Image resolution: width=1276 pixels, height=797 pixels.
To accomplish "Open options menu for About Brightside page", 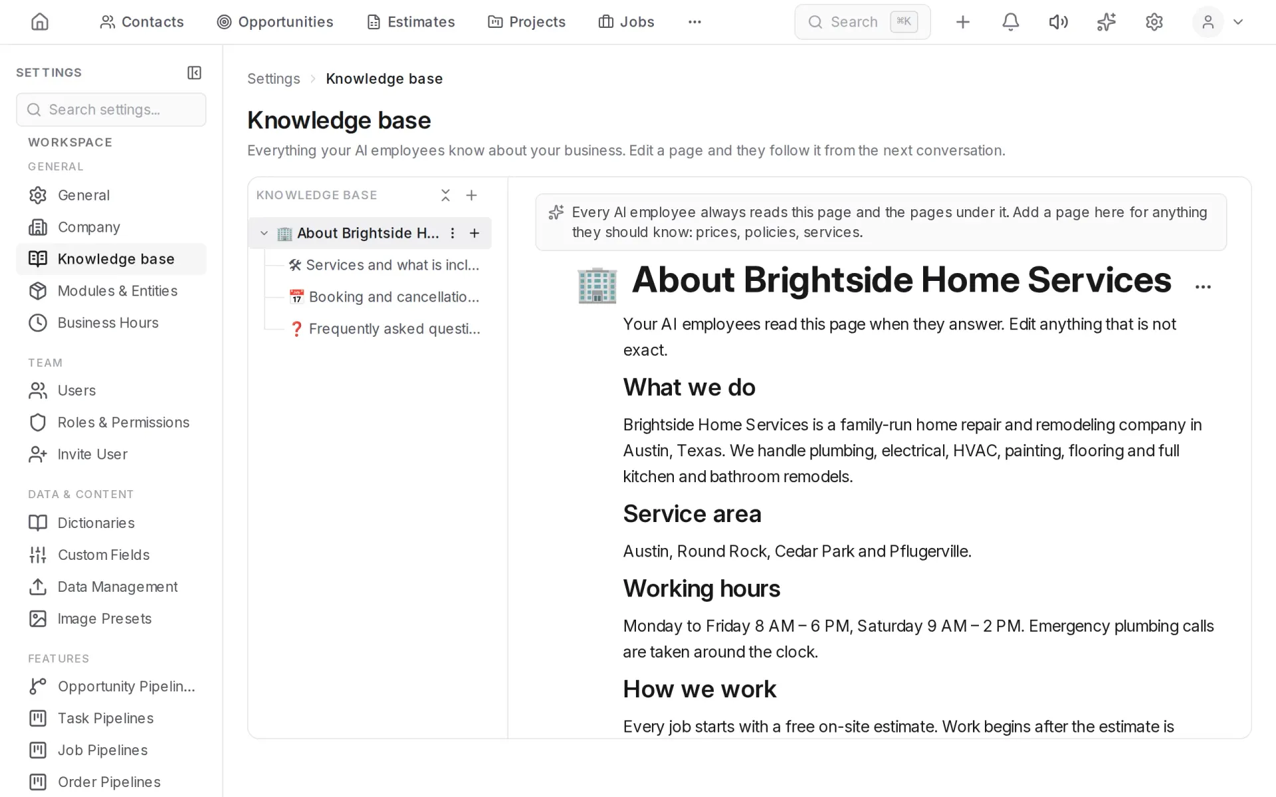I will [x=453, y=233].
